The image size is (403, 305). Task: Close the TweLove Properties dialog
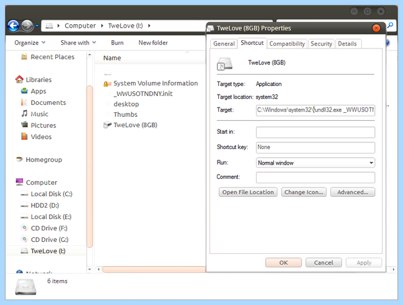coord(376,28)
